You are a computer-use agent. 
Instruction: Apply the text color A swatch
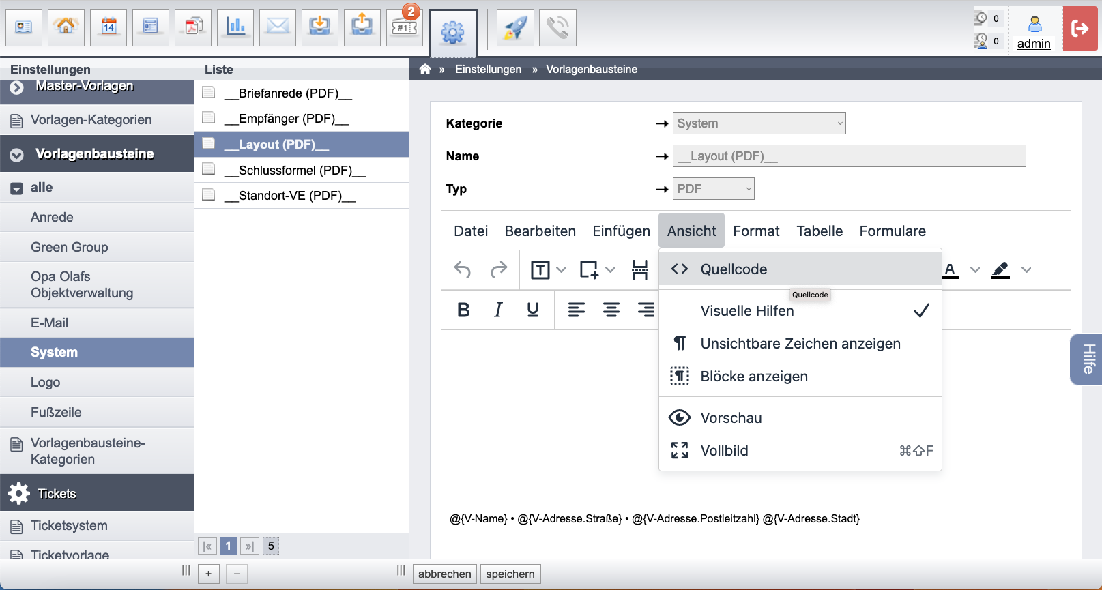pos(950,270)
